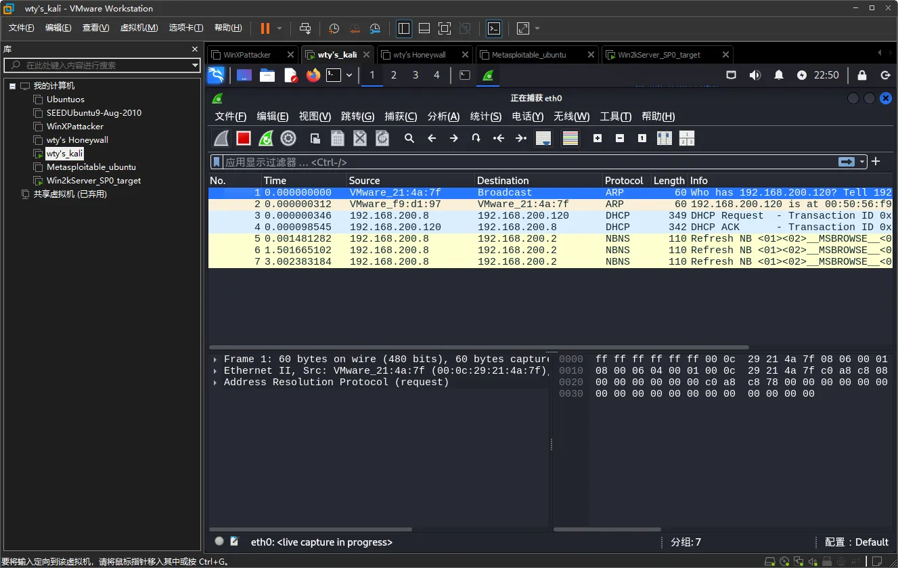Apply the display filter arrow button
The height and width of the screenshot is (568, 898).
847,162
